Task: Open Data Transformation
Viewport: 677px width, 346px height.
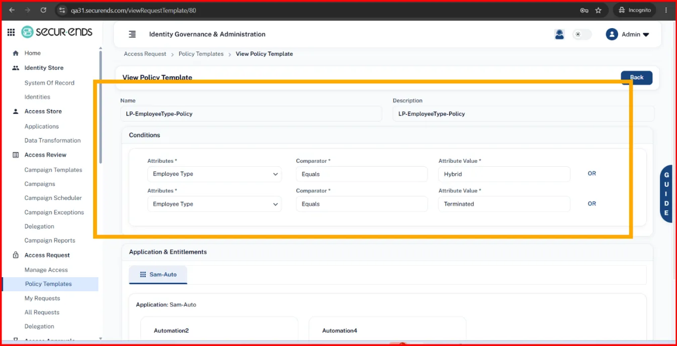Action: [53, 141]
